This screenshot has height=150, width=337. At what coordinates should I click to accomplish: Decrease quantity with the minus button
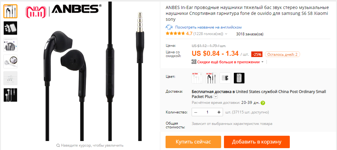click(196, 112)
